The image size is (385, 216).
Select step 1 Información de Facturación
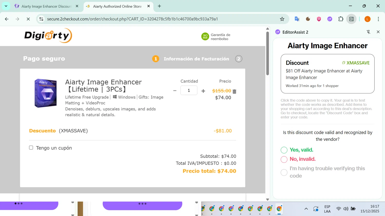tap(190, 59)
